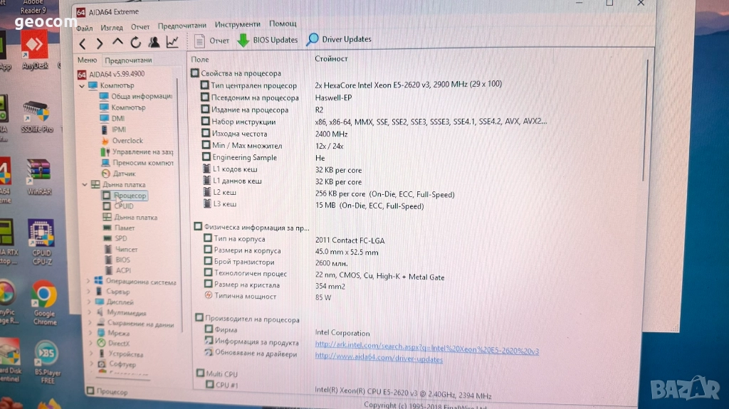Select AIDA64 v5.99.4900 root tree node

112,74
